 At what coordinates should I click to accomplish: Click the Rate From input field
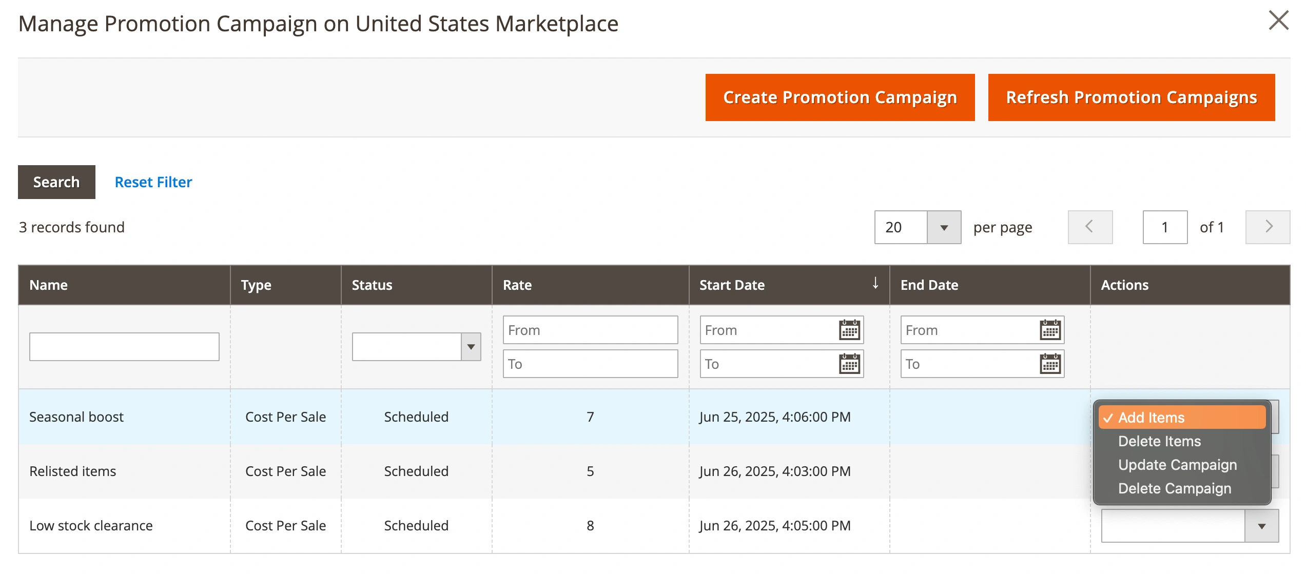(x=590, y=330)
